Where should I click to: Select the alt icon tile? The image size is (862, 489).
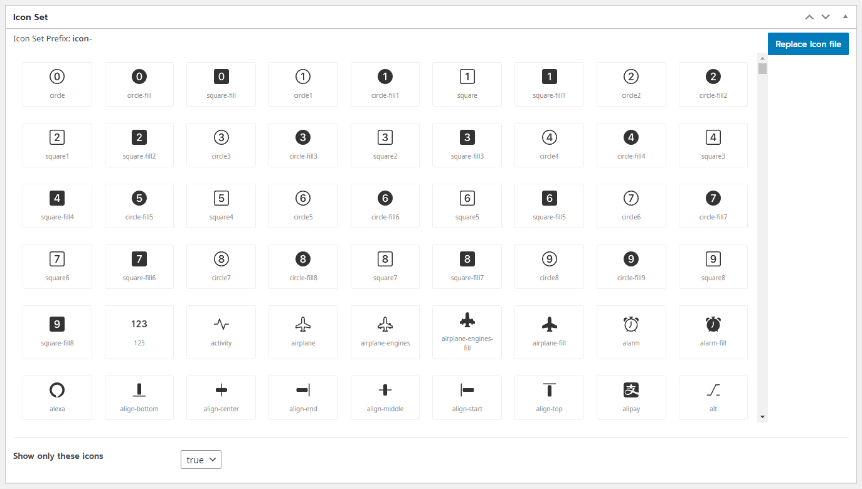click(713, 397)
